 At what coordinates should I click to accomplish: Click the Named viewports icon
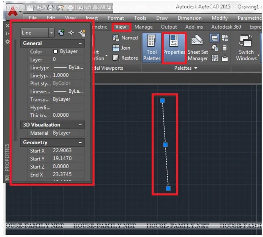(x=116, y=38)
